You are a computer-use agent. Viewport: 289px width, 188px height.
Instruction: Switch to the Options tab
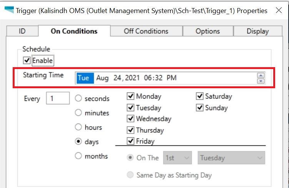(x=208, y=31)
